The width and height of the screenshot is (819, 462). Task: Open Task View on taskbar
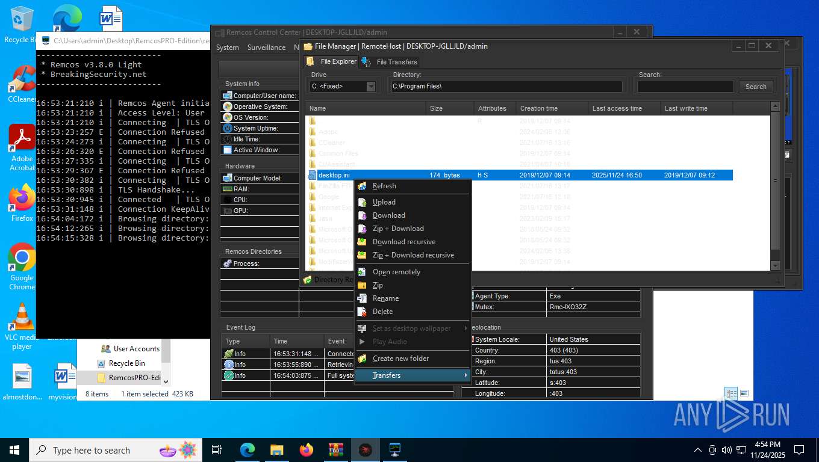(217, 450)
